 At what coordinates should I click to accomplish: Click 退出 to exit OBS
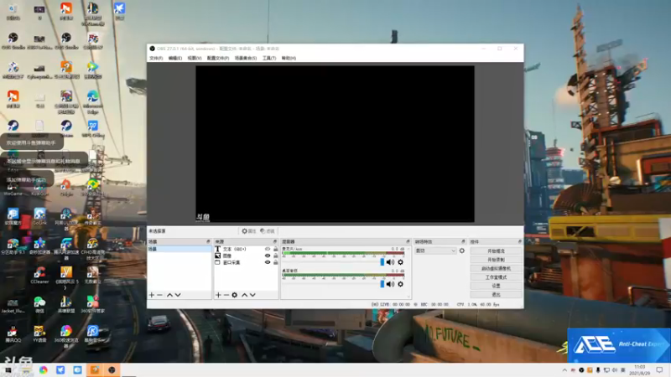tap(496, 295)
